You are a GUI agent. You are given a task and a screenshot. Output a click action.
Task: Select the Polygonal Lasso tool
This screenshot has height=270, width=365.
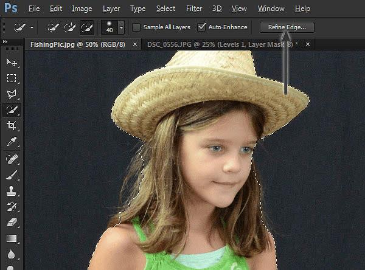[x=12, y=94]
